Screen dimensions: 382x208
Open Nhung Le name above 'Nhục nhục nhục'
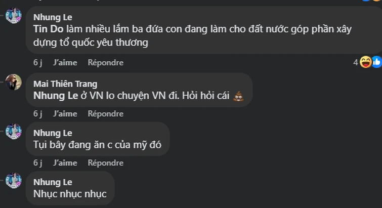(53, 182)
